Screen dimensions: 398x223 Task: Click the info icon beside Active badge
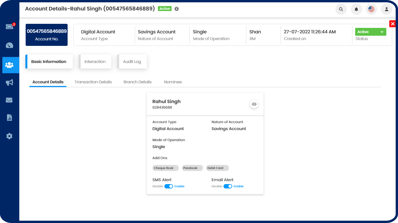(x=177, y=9)
